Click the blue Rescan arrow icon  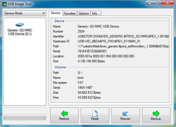point(125,114)
